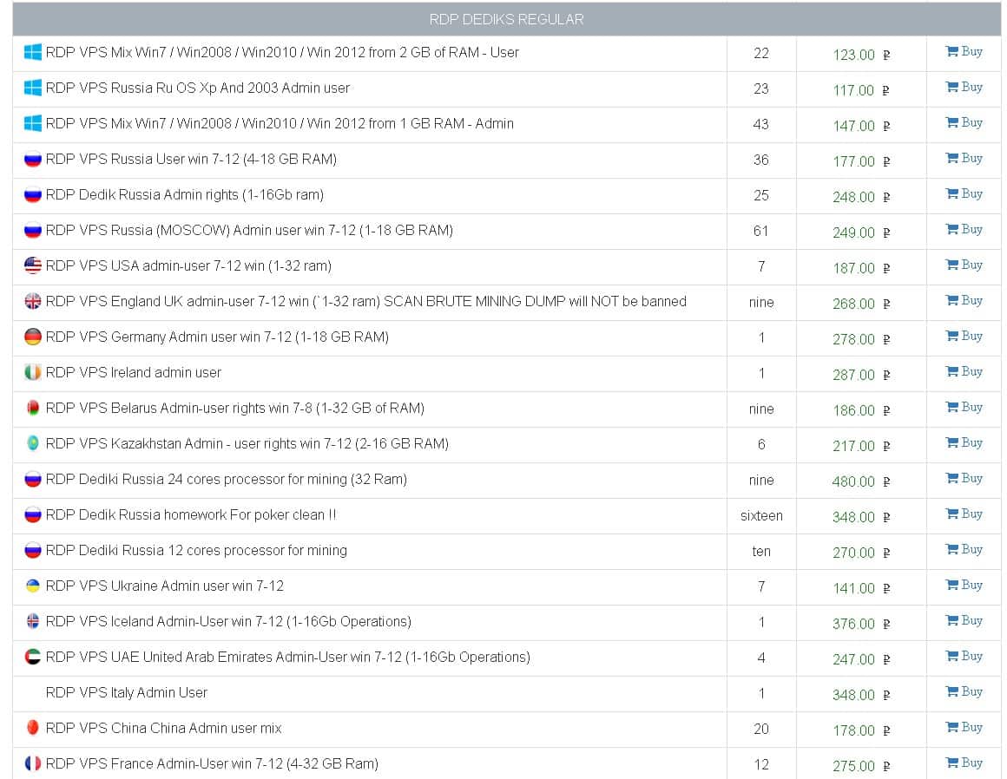Click 'RDP VPS Ukraine Admin user win 7-12' text
Screen dimensions: 1007x779
165,586
